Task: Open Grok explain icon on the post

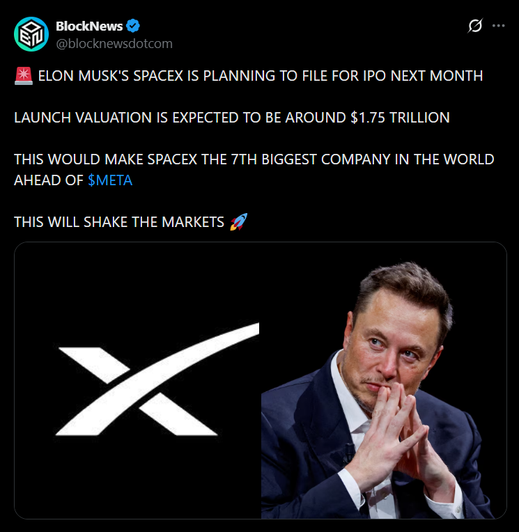Action: 474,26
